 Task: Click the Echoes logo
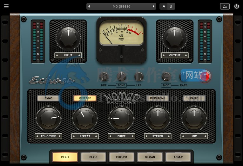[52, 80]
